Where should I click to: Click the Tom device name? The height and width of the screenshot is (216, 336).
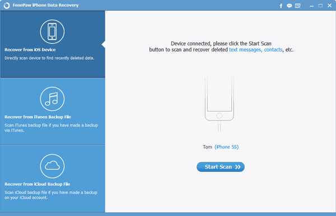pos(207,147)
